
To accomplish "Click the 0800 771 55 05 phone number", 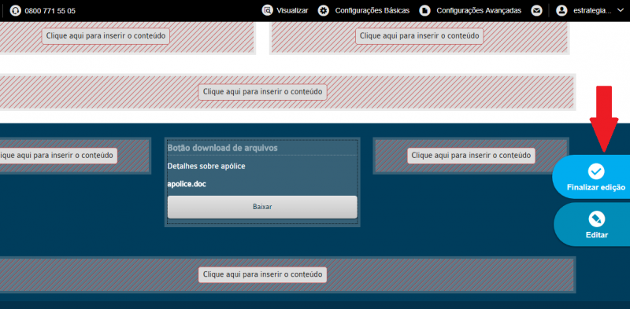I will [50, 11].
